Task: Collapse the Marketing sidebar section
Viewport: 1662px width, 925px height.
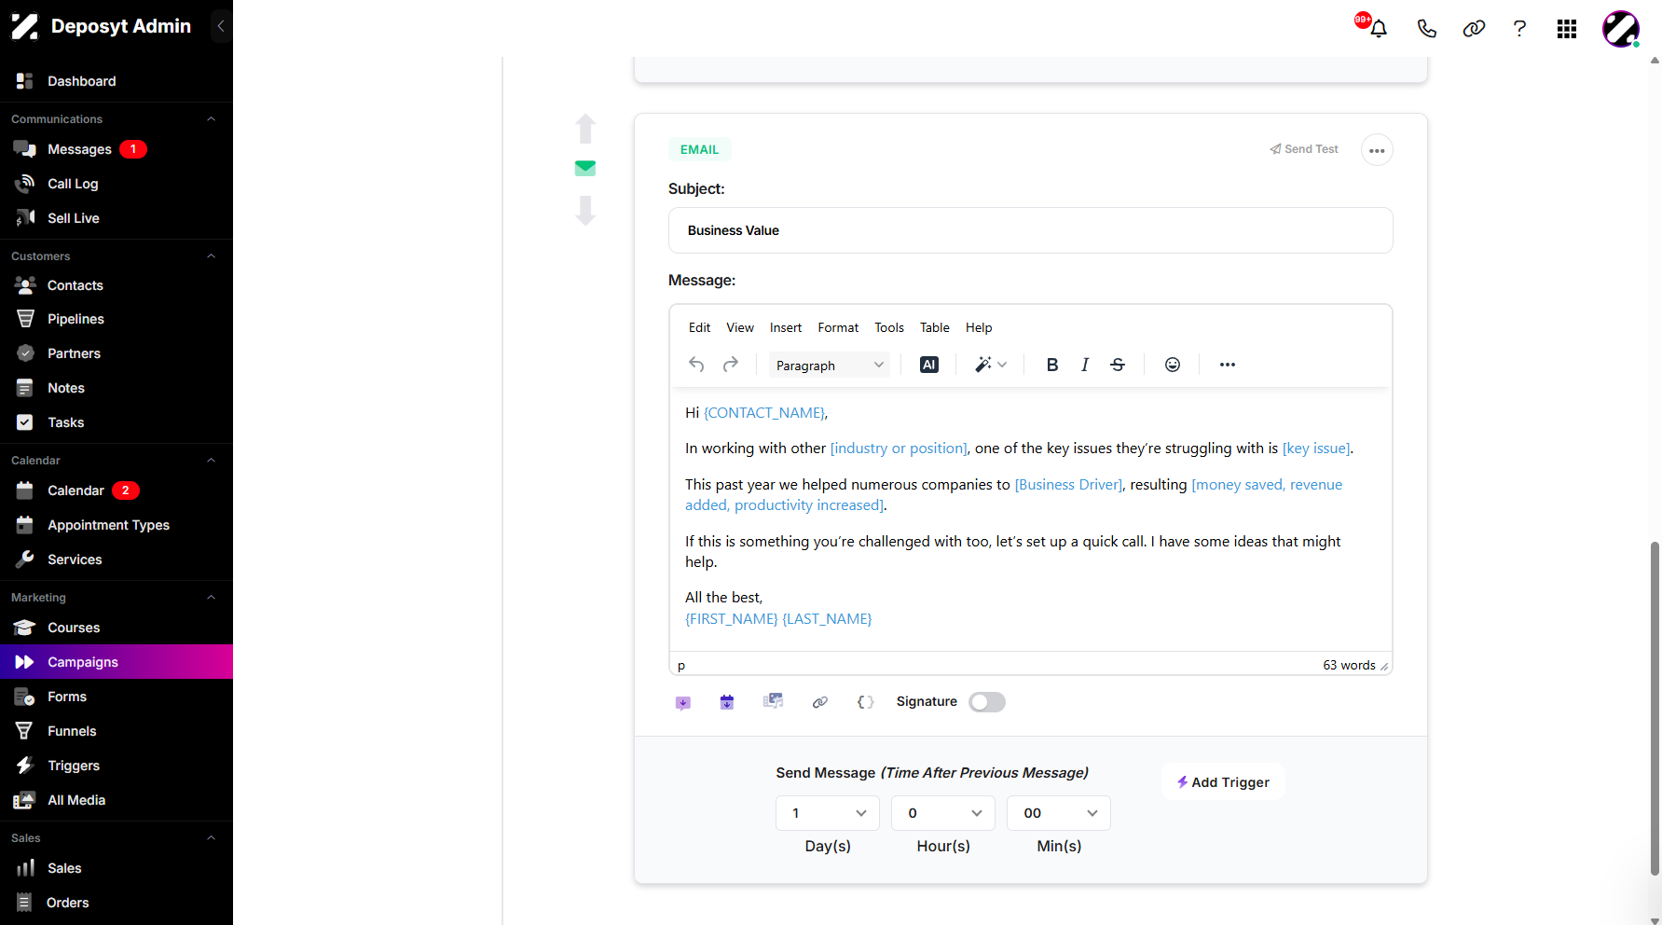Action: 211,598
